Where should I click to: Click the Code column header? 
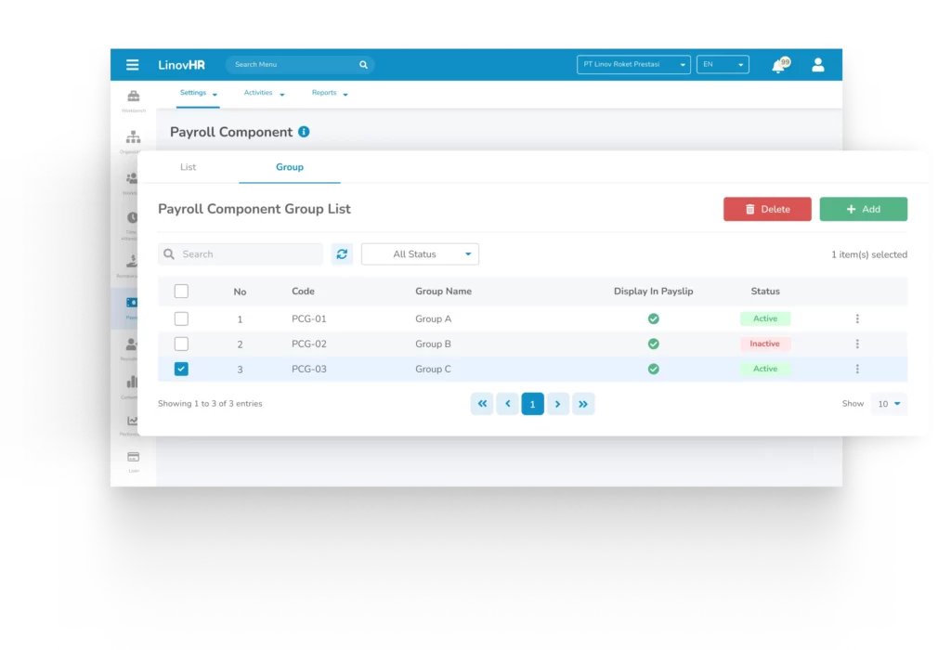pos(304,291)
